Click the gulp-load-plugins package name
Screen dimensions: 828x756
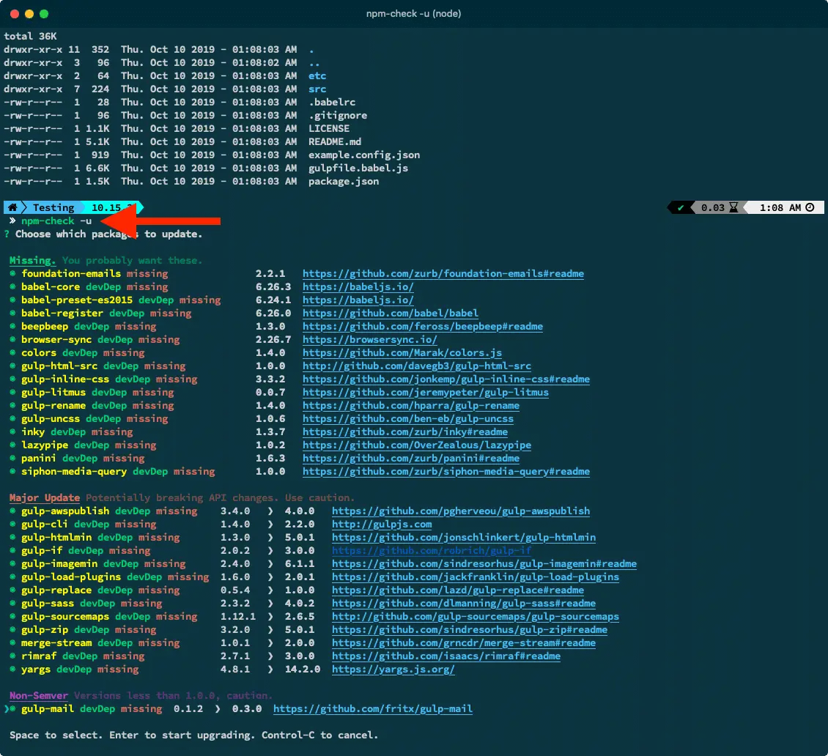click(71, 577)
